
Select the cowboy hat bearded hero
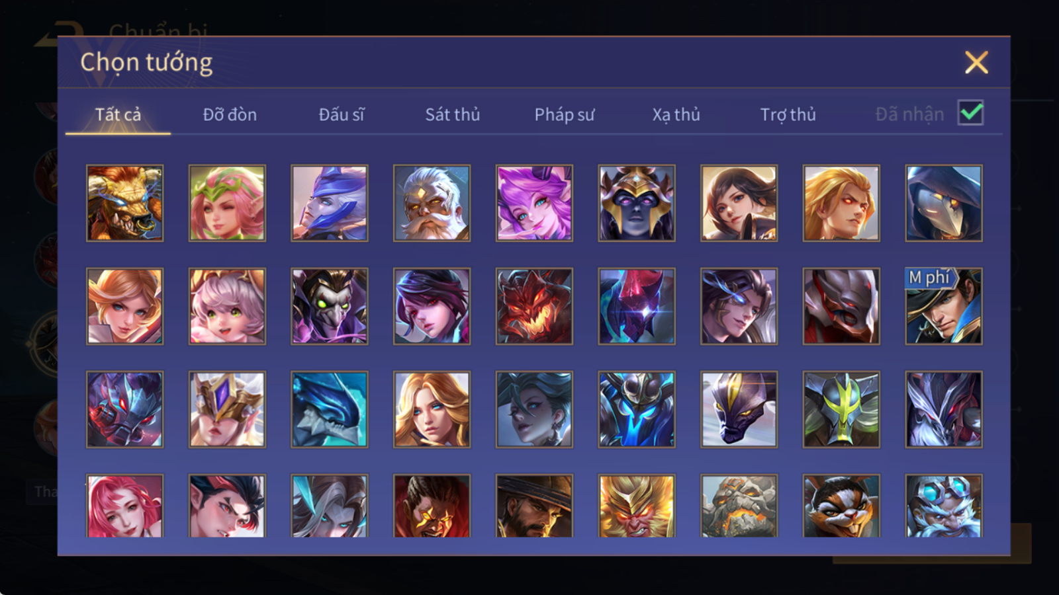pos(534,506)
